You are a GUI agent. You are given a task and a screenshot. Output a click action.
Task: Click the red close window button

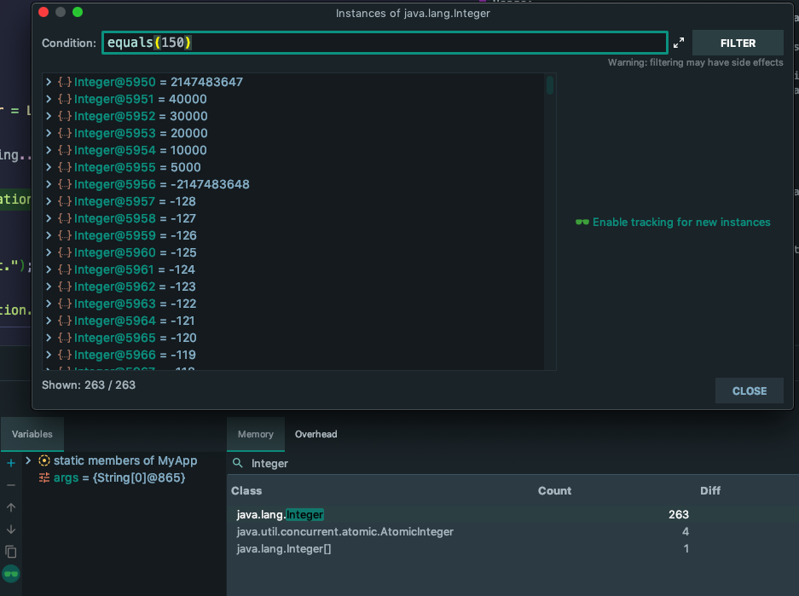click(x=43, y=12)
